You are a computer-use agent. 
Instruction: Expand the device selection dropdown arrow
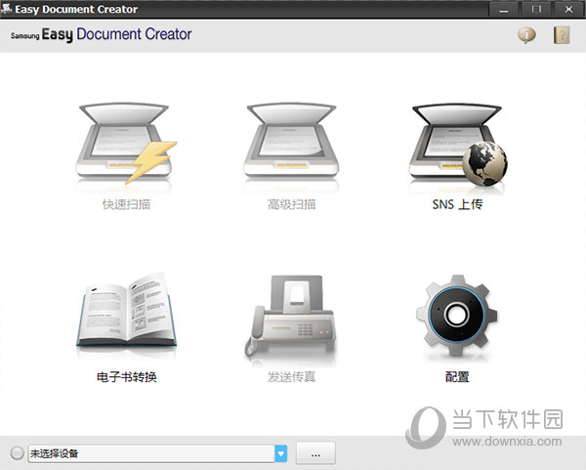[x=281, y=454]
